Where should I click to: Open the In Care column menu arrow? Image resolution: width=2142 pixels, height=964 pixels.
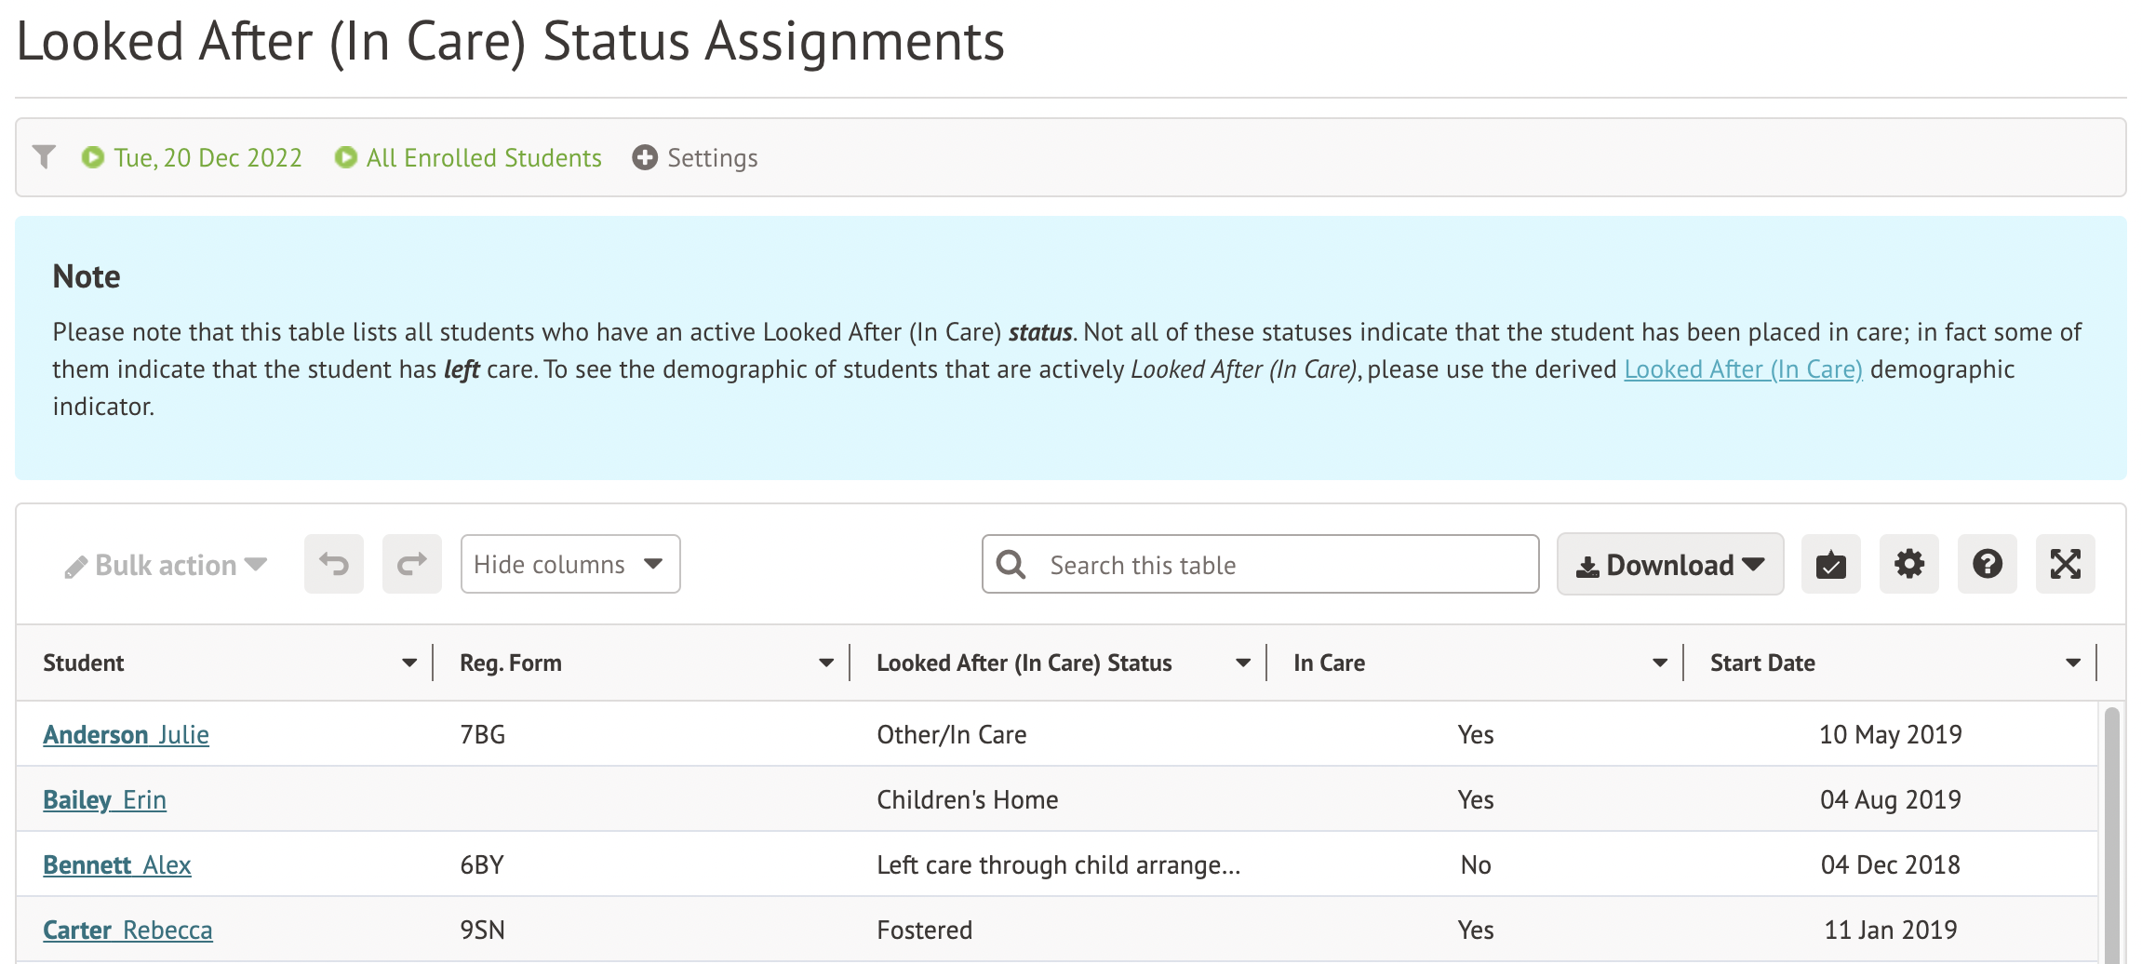click(1659, 663)
